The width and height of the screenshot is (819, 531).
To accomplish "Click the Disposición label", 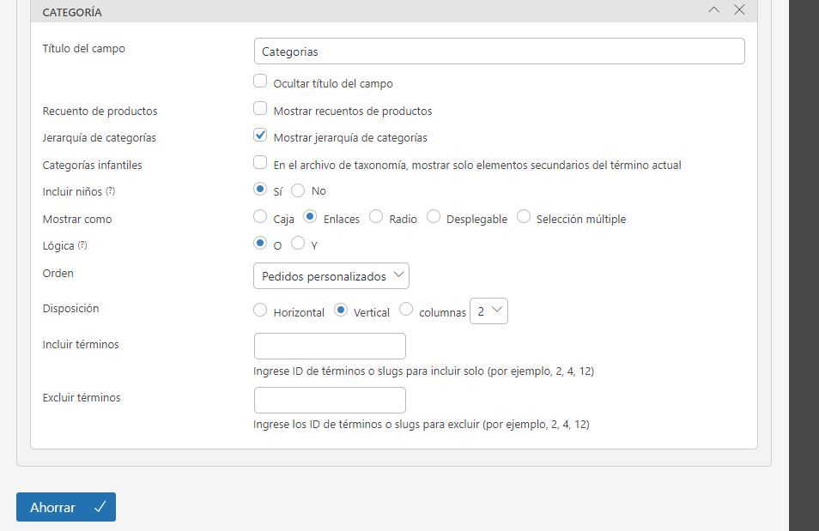I will (x=70, y=308).
